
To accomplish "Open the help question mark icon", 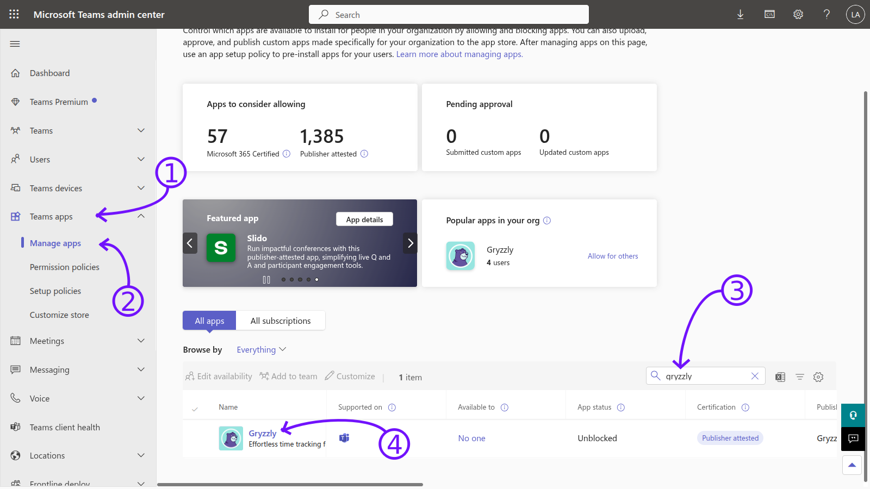I will click(826, 15).
